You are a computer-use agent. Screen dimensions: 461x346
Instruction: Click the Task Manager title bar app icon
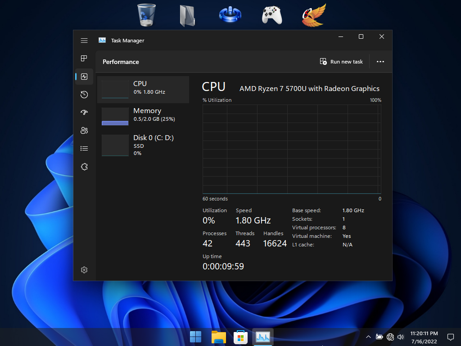(x=102, y=40)
